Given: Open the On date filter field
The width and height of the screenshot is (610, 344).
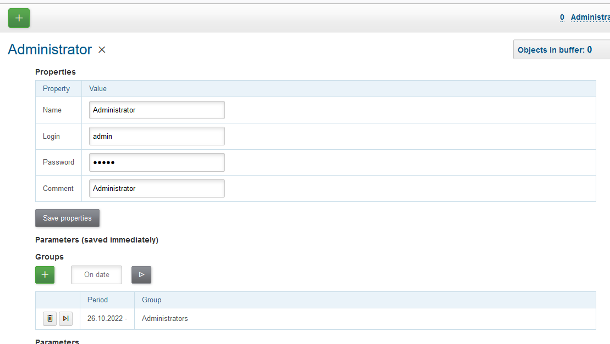Looking at the screenshot, I should point(96,274).
